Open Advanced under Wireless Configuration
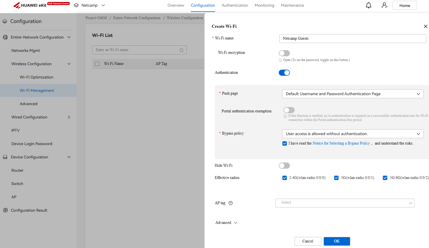 click(28, 104)
